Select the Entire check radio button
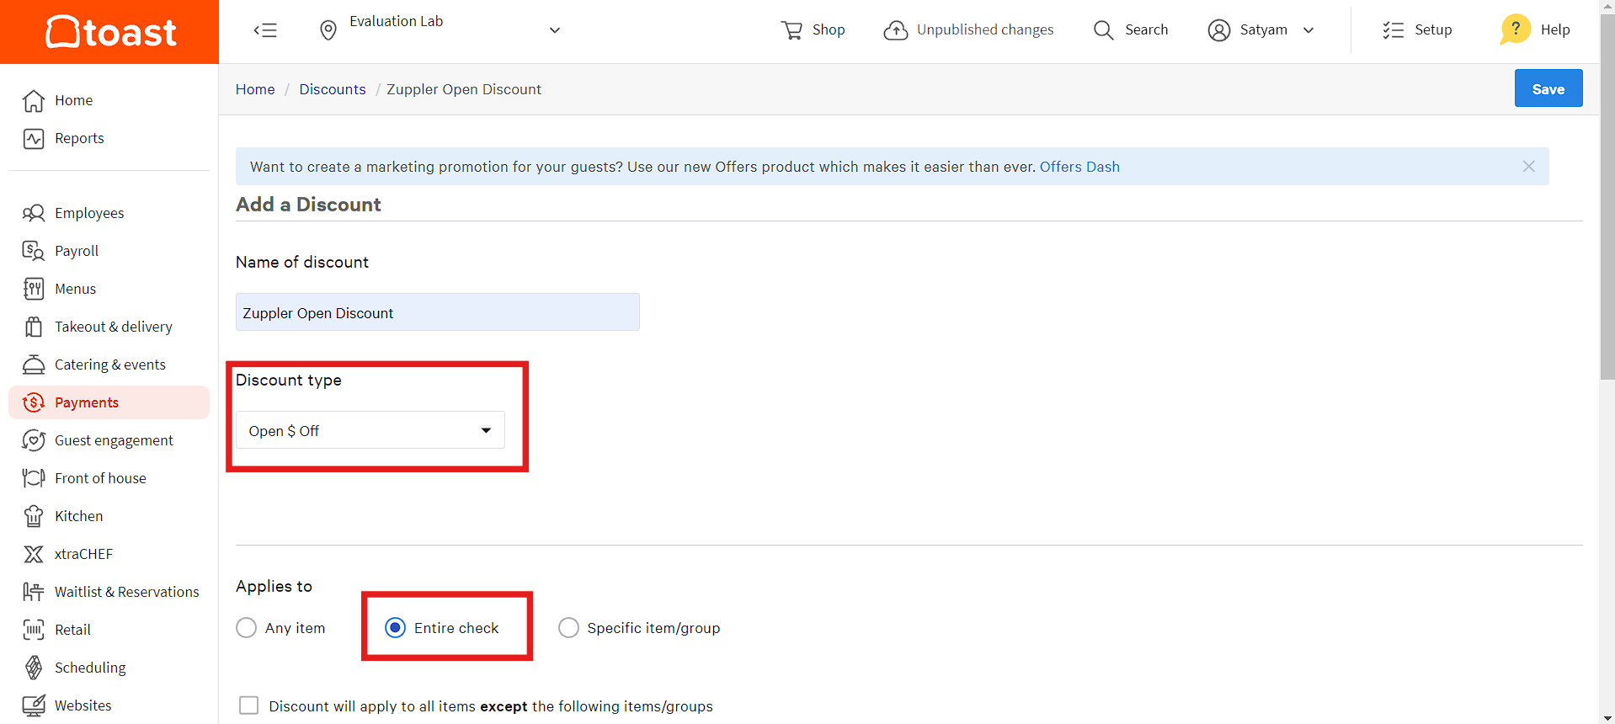The image size is (1615, 724). 395,628
